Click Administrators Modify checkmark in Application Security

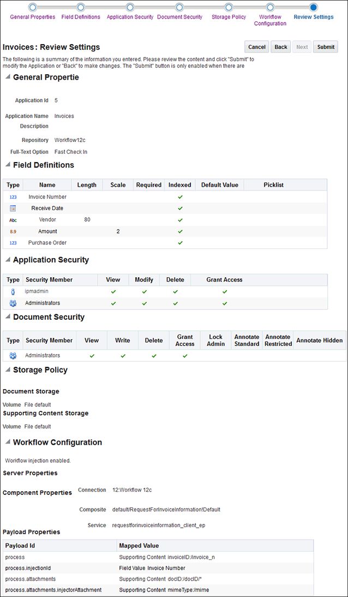pyautogui.click(x=145, y=303)
